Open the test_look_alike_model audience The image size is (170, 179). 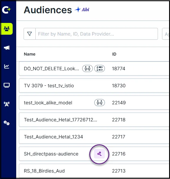click(x=48, y=103)
